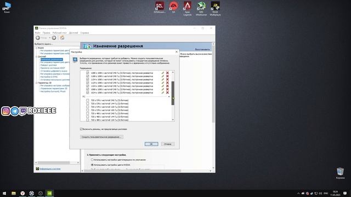Open the Apex Legends desktop shortcut
Viewport: 351px width, 197px height.
(x=188, y=9)
